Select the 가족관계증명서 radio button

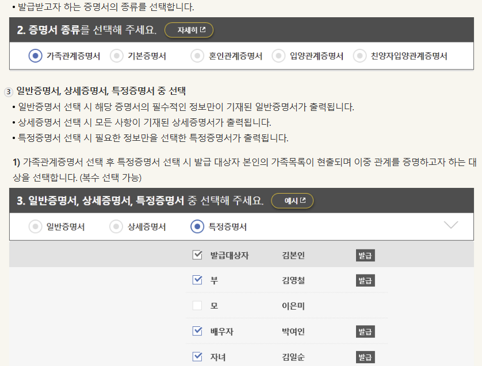(x=36, y=55)
